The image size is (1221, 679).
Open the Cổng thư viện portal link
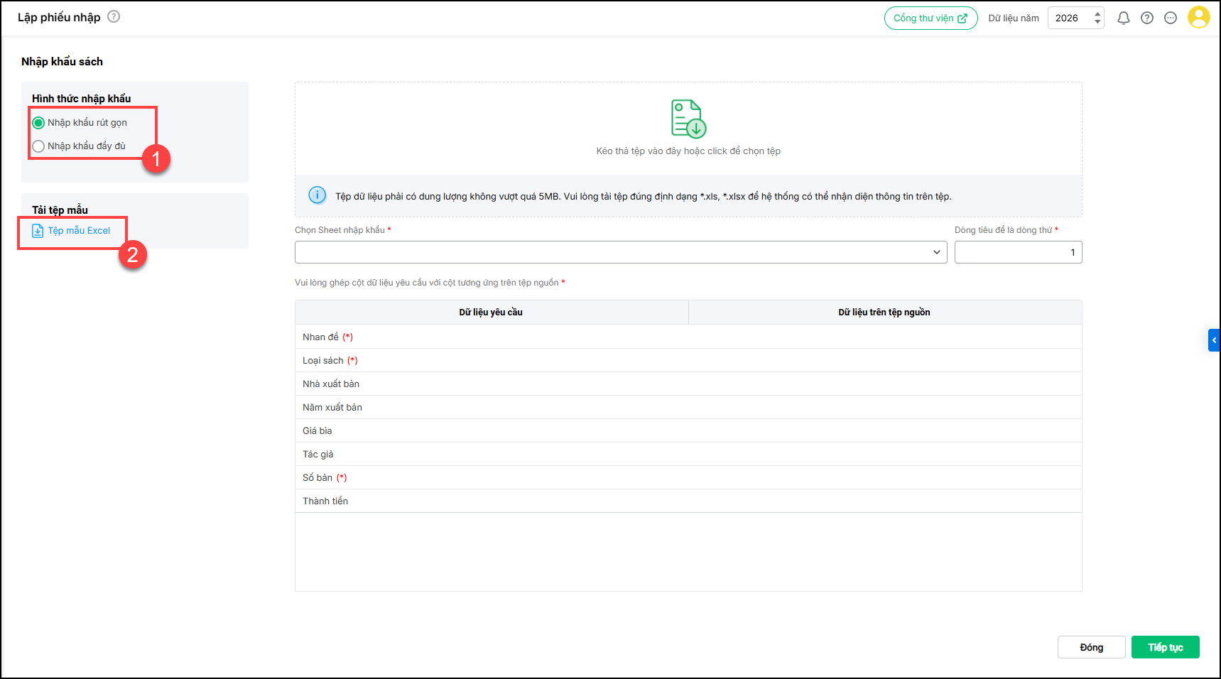click(x=930, y=18)
